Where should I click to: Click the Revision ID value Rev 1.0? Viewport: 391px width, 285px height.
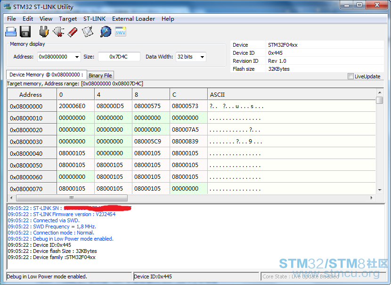277,61
